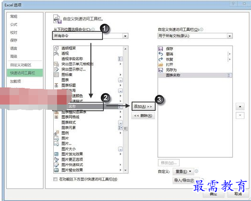Click the command list scrollbar thumb

(125, 128)
